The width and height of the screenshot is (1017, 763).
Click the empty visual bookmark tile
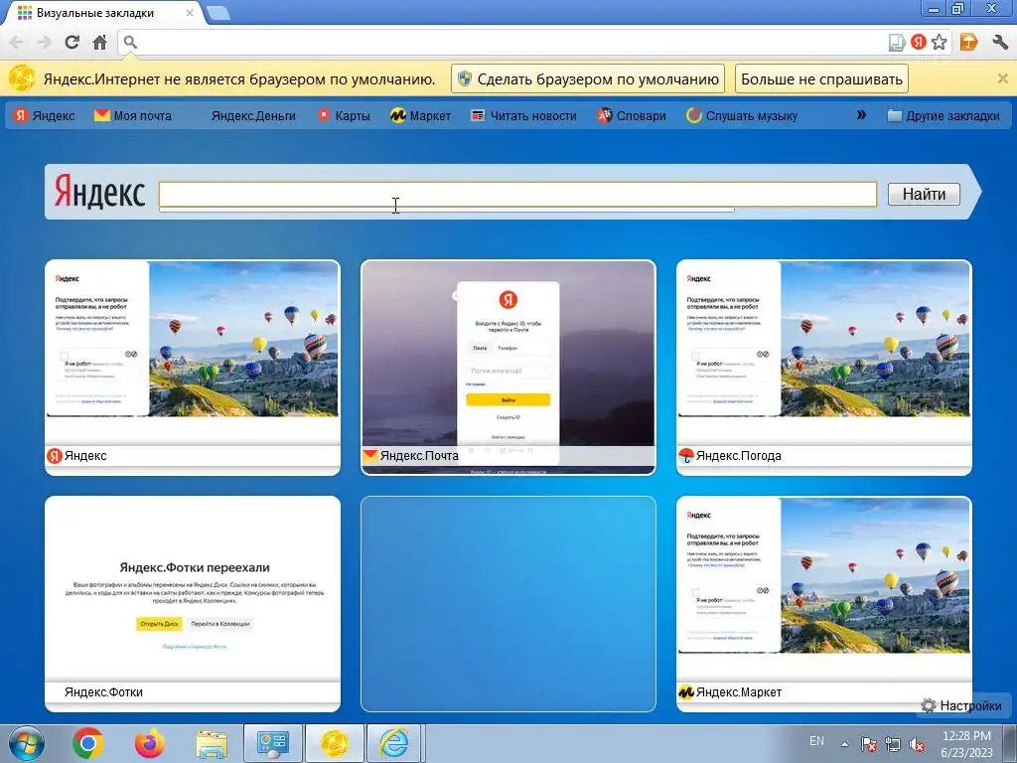(508, 604)
